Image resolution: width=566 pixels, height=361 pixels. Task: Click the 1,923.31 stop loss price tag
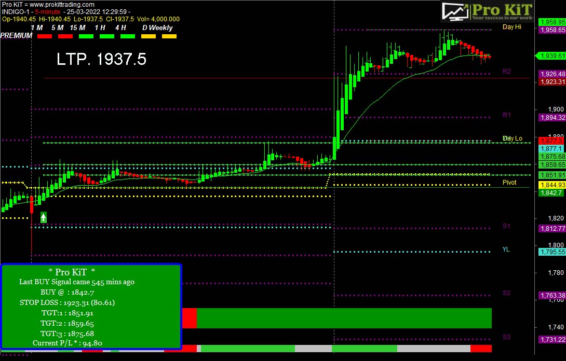(552, 82)
